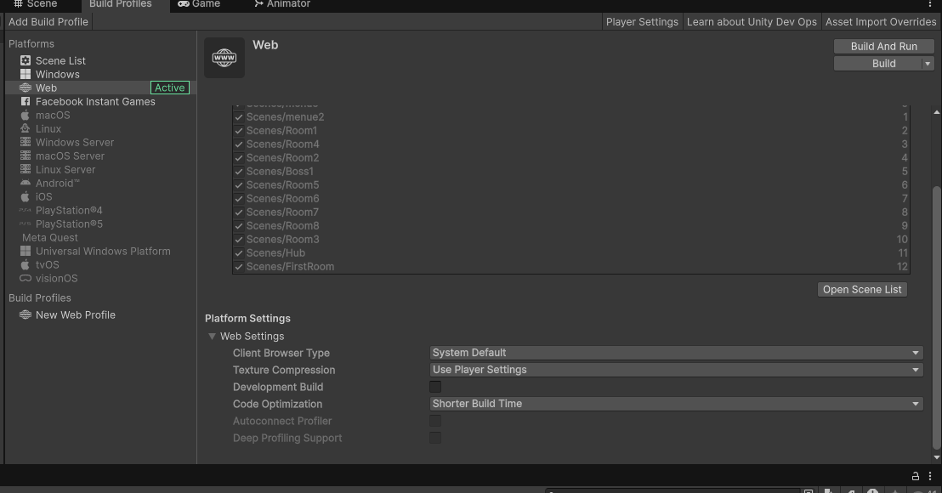
Task: Click the macOS Server icon
Action: pyautogui.click(x=26, y=156)
